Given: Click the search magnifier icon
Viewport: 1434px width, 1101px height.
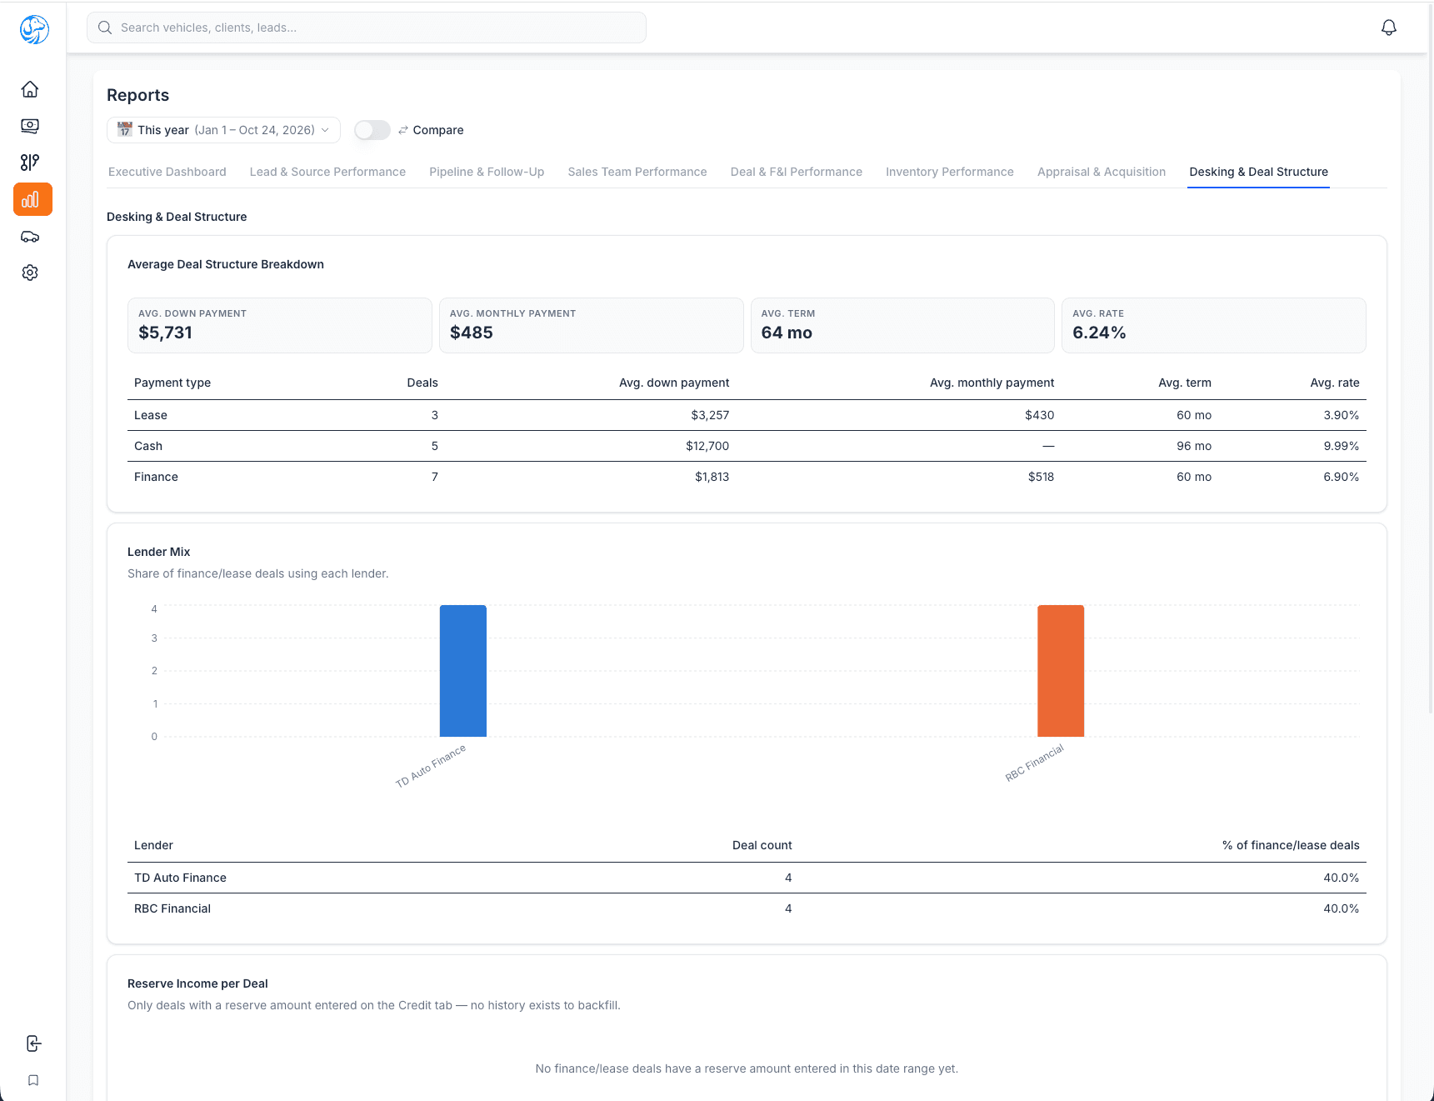Looking at the screenshot, I should (105, 28).
